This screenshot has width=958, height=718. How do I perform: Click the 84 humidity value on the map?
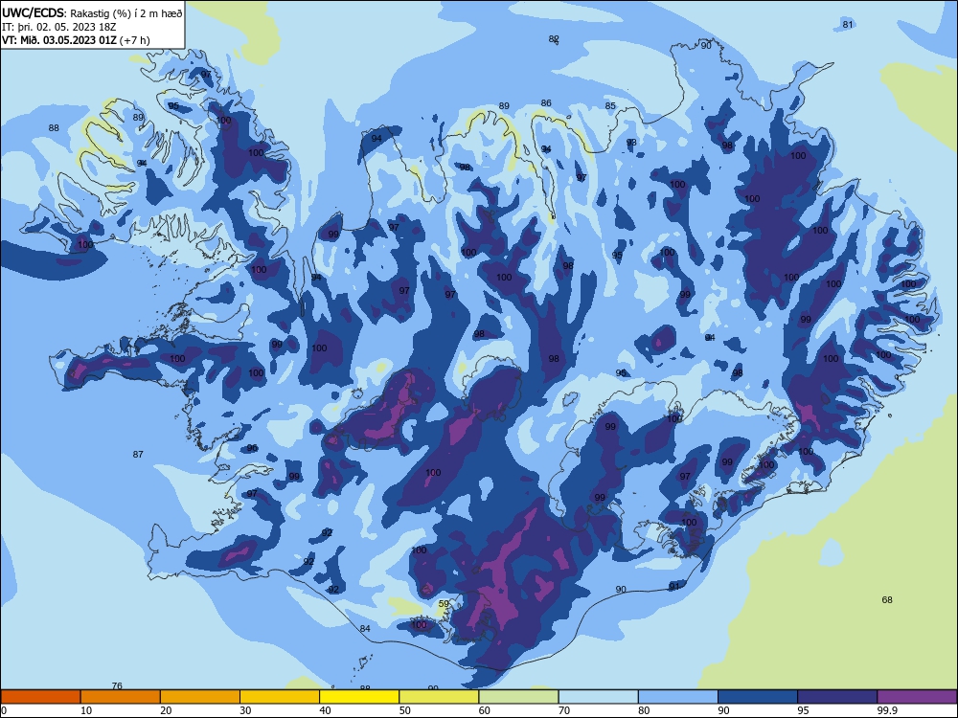coord(365,628)
